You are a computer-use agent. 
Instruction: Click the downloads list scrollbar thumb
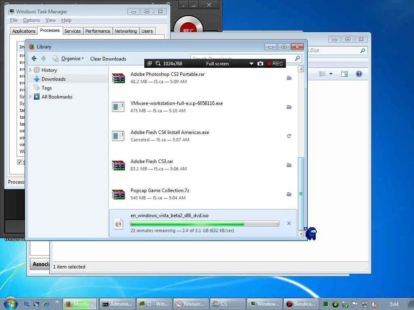pyautogui.click(x=301, y=193)
